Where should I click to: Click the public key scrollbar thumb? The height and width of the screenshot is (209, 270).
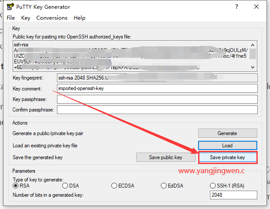click(x=252, y=54)
